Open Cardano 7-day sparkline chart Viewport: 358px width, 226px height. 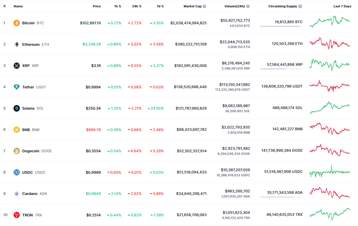click(330, 193)
